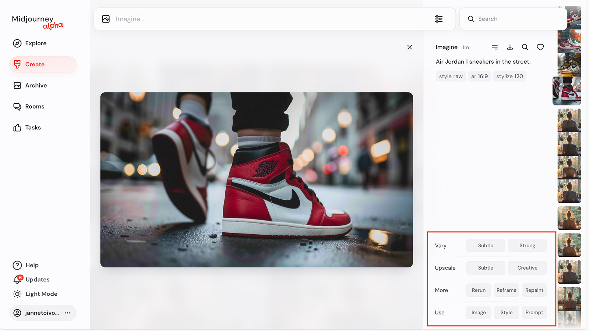Open the Tasks thumbs-up item

point(33,128)
